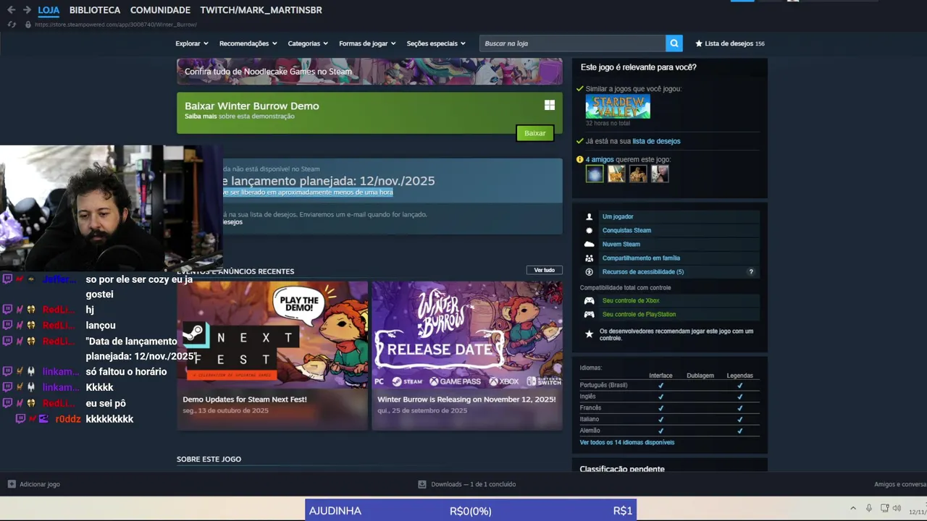Click the Adicionar jogo plus icon
The width and height of the screenshot is (927, 521).
pyautogui.click(x=12, y=484)
